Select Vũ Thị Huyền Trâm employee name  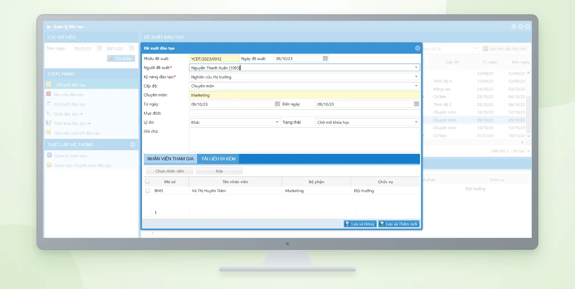[209, 191]
